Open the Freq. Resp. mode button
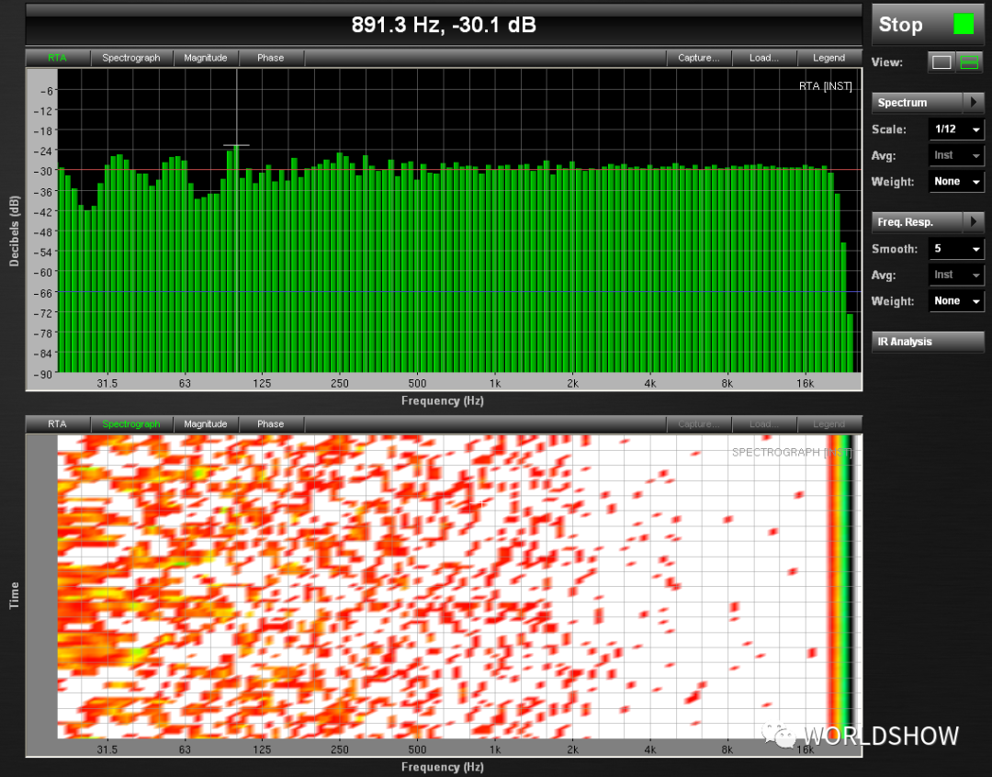The width and height of the screenshot is (992, 777). pyautogui.click(x=918, y=221)
